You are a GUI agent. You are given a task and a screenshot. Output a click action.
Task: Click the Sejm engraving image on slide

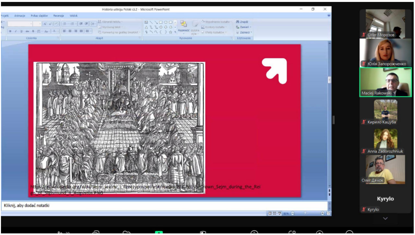click(119, 128)
